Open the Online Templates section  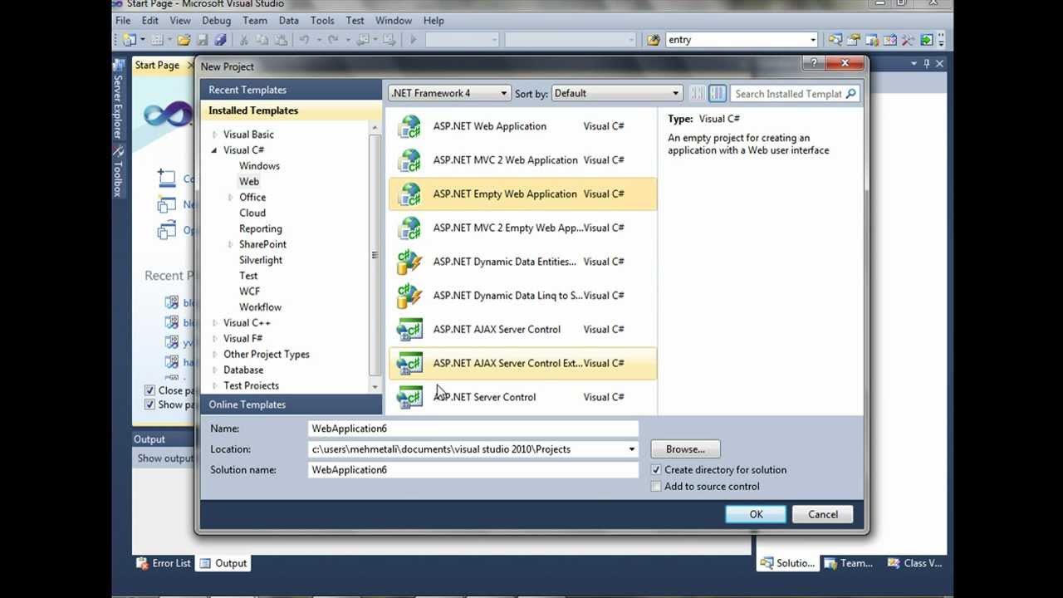291,404
